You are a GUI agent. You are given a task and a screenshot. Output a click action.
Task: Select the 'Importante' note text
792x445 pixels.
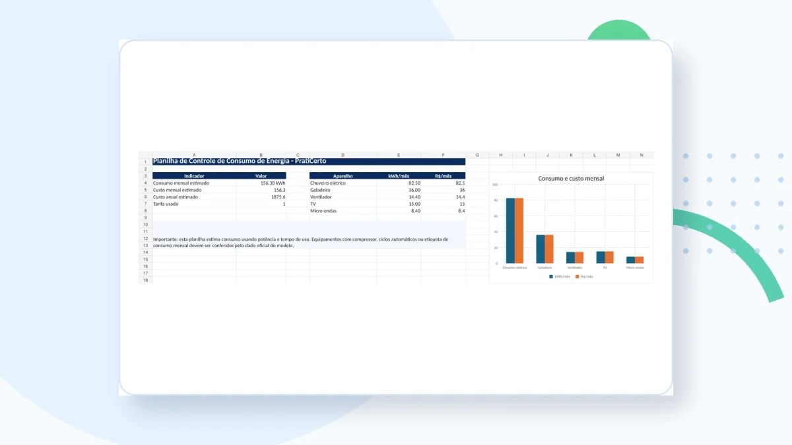coord(301,243)
